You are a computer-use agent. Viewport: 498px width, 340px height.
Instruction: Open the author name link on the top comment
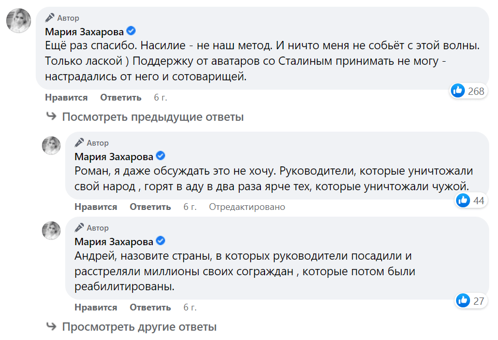(84, 32)
